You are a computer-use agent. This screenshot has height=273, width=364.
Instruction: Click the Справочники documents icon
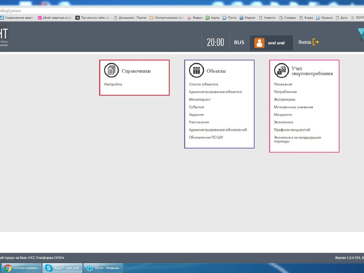pyautogui.click(x=111, y=70)
